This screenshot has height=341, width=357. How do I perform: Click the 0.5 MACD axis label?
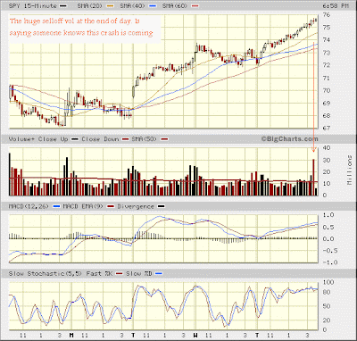tap(328, 228)
